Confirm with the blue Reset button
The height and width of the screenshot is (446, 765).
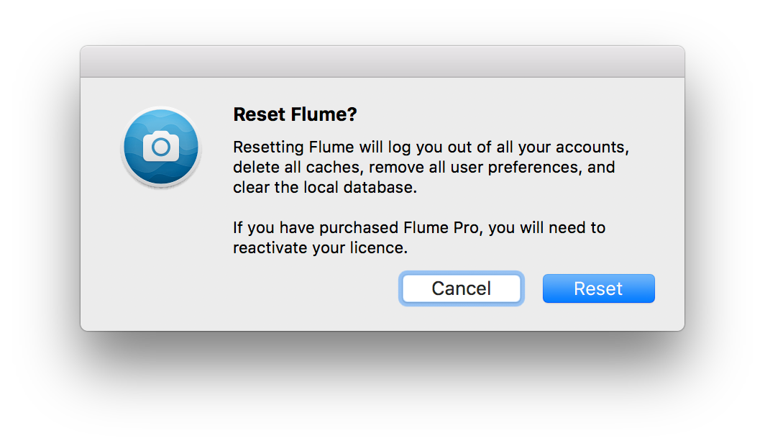599,288
